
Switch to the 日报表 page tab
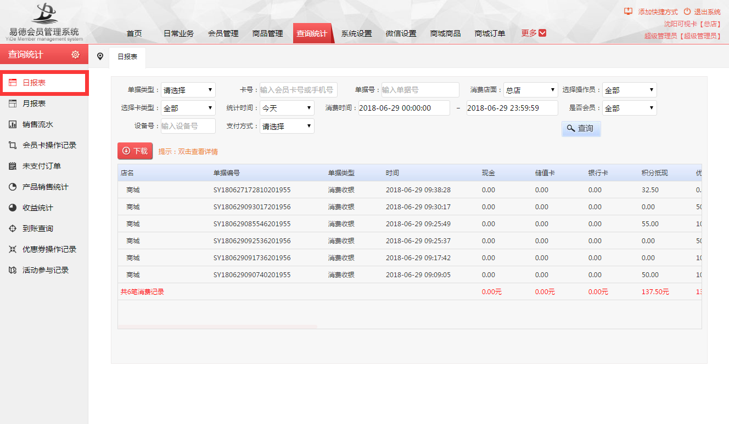point(127,56)
